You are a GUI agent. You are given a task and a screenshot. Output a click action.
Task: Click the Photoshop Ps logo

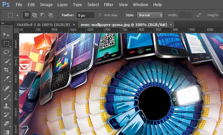pos(6,4)
